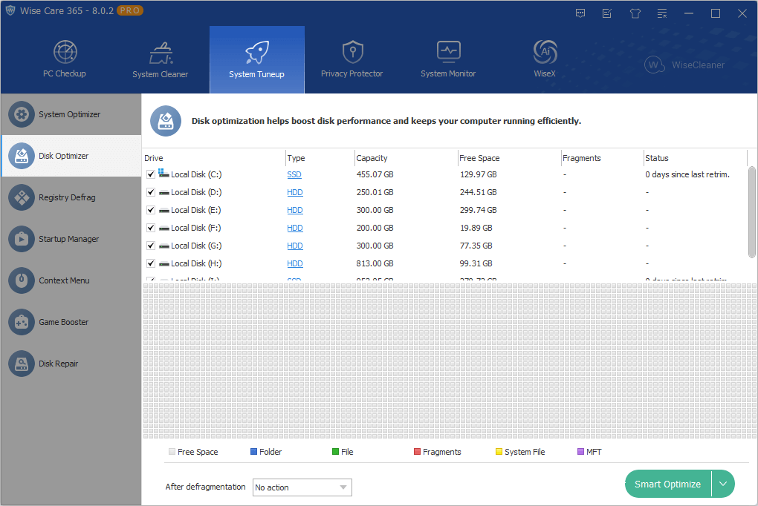758x506 pixels.
Task: Launch the WiseX AI icon
Action: (x=545, y=52)
